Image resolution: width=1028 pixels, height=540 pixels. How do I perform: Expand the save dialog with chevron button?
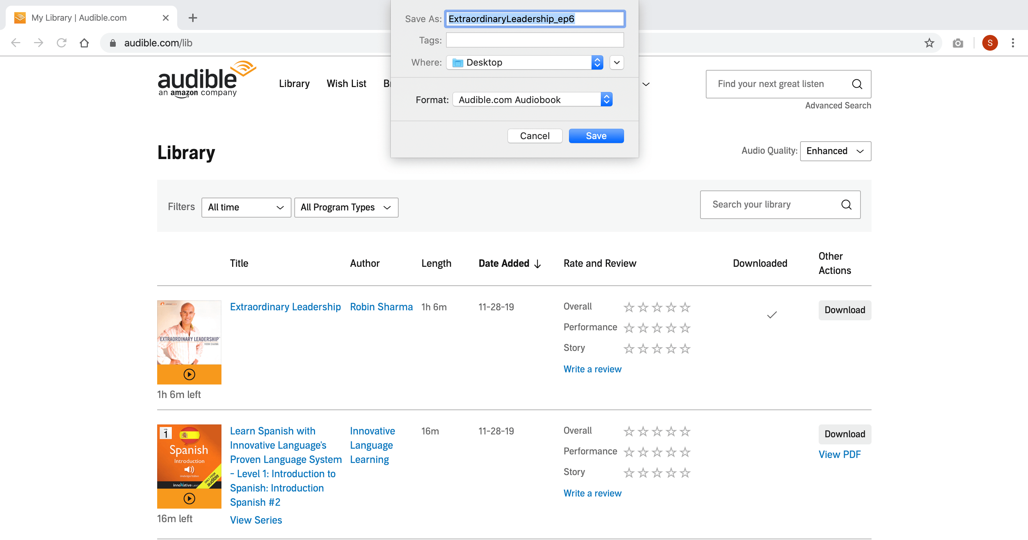click(x=617, y=62)
